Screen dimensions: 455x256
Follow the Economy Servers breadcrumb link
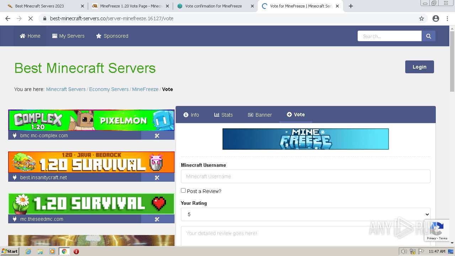click(x=109, y=89)
